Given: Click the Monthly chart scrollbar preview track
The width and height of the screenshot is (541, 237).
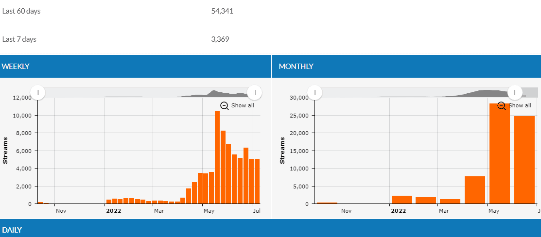Looking at the screenshot, I should pos(413,92).
